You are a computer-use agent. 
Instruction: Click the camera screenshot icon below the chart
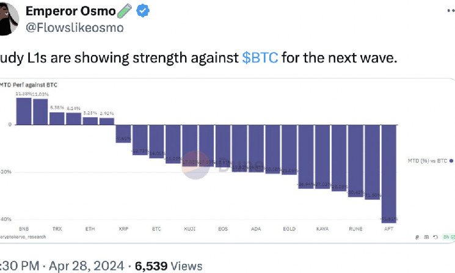(426, 236)
